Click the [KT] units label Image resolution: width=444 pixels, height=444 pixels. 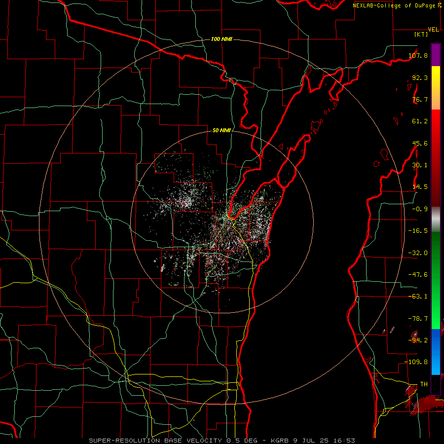(x=421, y=34)
